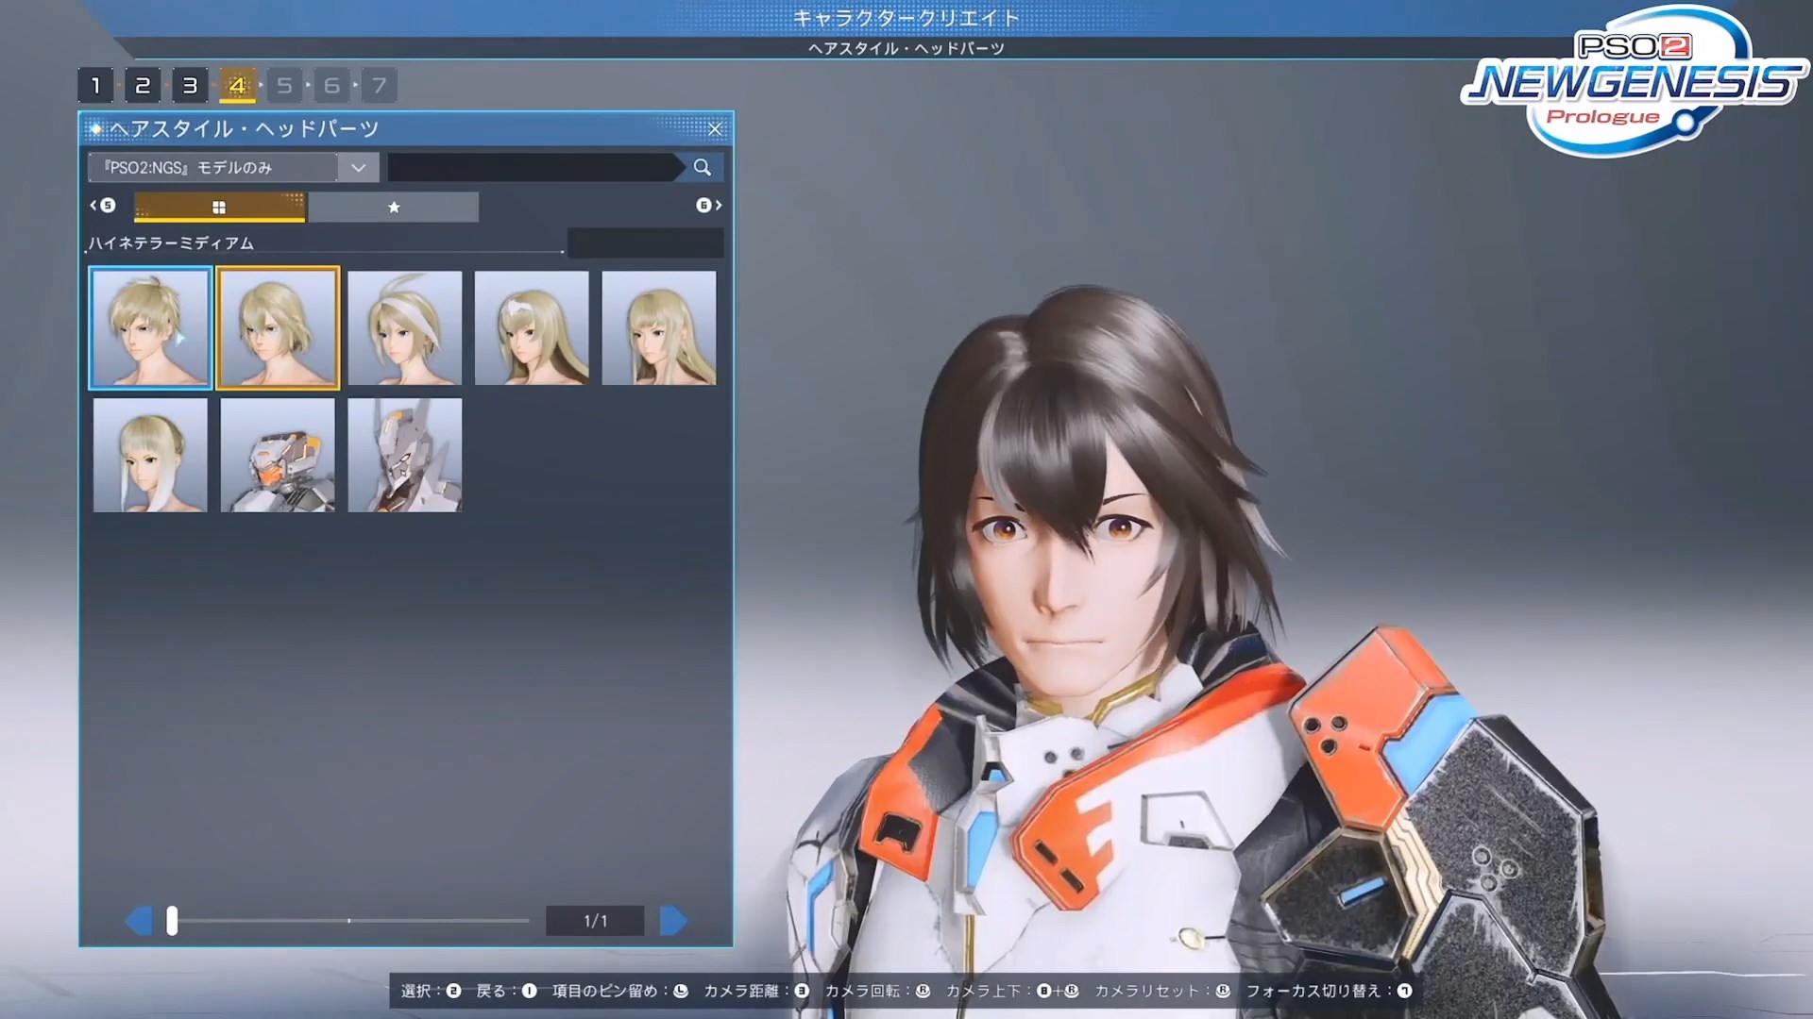The width and height of the screenshot is (1813, 1019).
Task: Click the page scrollbar handle at the bottom
Action: point(171,920)
